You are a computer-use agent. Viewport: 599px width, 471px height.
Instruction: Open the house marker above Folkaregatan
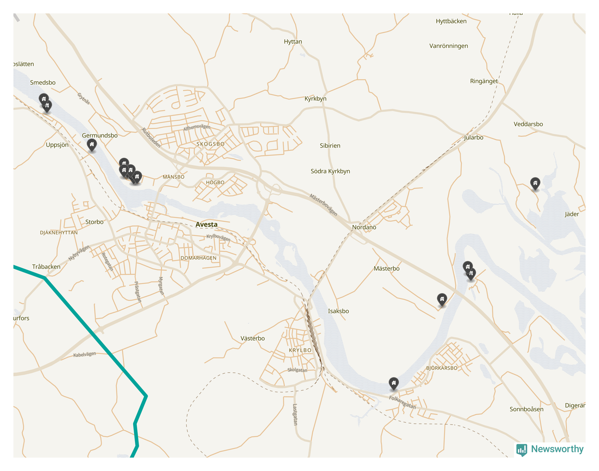(393, 383)
